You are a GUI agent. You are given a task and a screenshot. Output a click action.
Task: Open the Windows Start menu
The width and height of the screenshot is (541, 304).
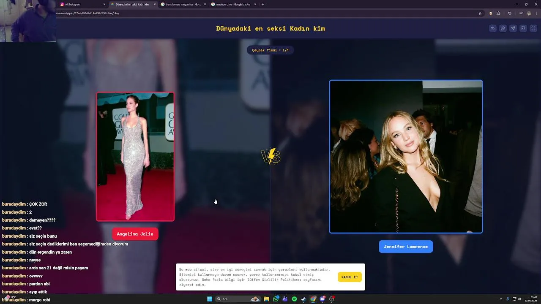pyautogui.click(x=210, y=299)
